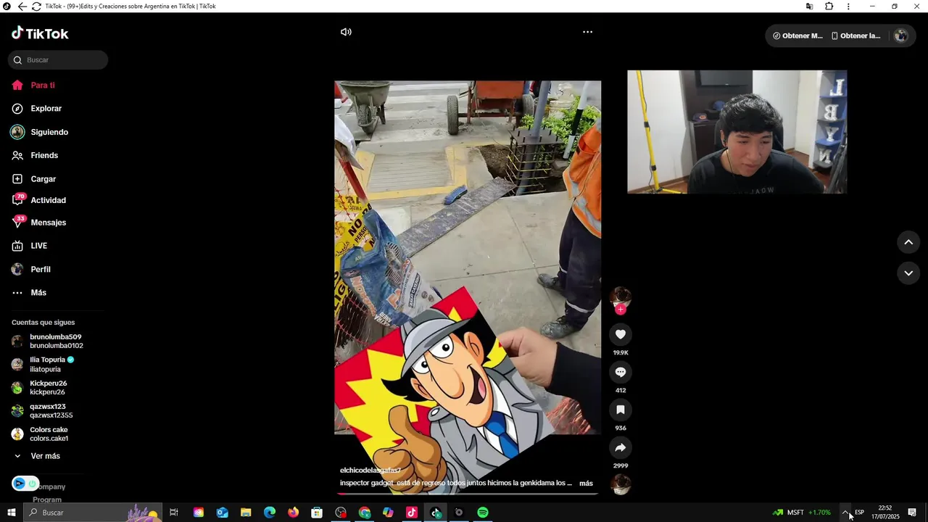928x522 pixels.
Task: Open Microsoft Edge from the taskbar
Action: pos(270,513)
